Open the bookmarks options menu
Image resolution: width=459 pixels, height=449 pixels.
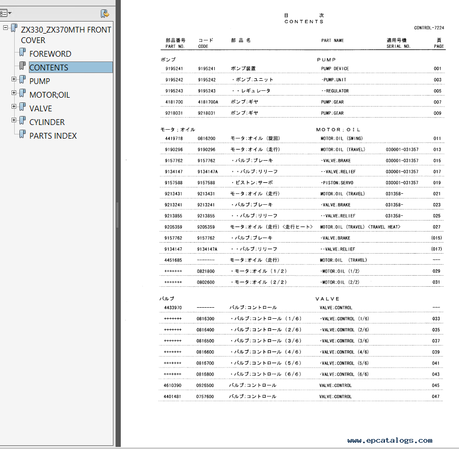[6, 13]
